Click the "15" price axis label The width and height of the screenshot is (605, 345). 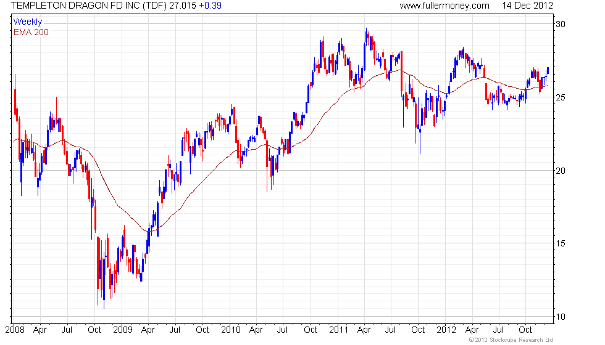pyautogui.click(x=561, y=243)
